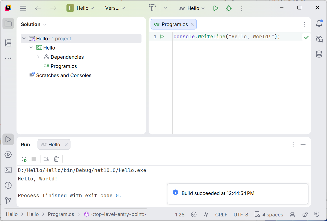Toggle file read-only lock icon

[x=305, y=214]
